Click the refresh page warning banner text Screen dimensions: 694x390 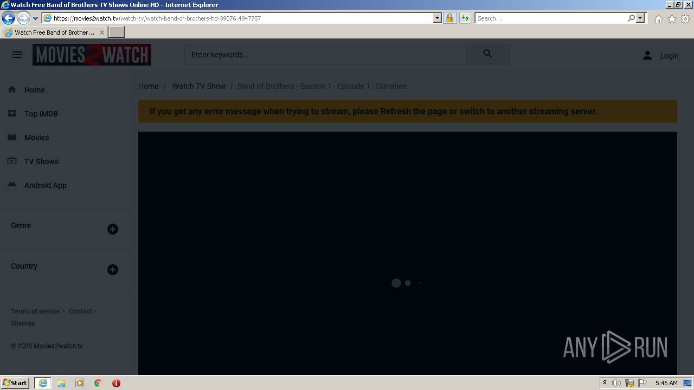[x=374, y=112]
